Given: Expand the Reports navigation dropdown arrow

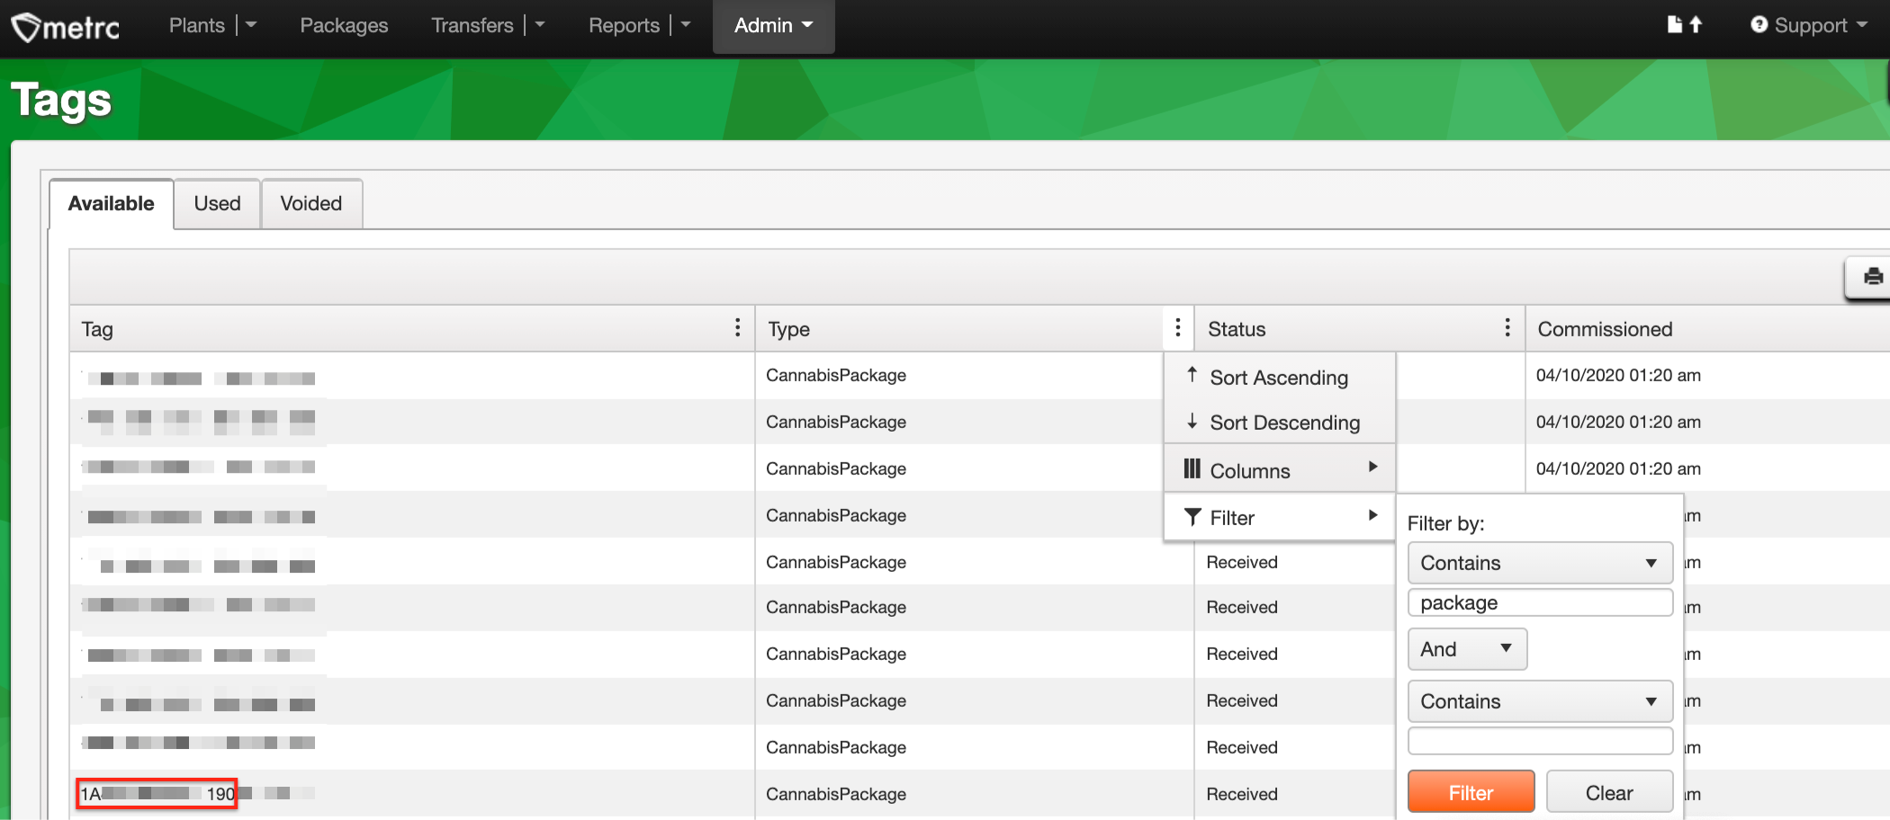Looking at the screenshot, I should point(685,24).
